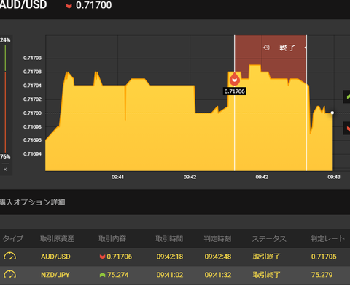
Task: Click the history clock icon beside 終了
Action: [266, 47]
